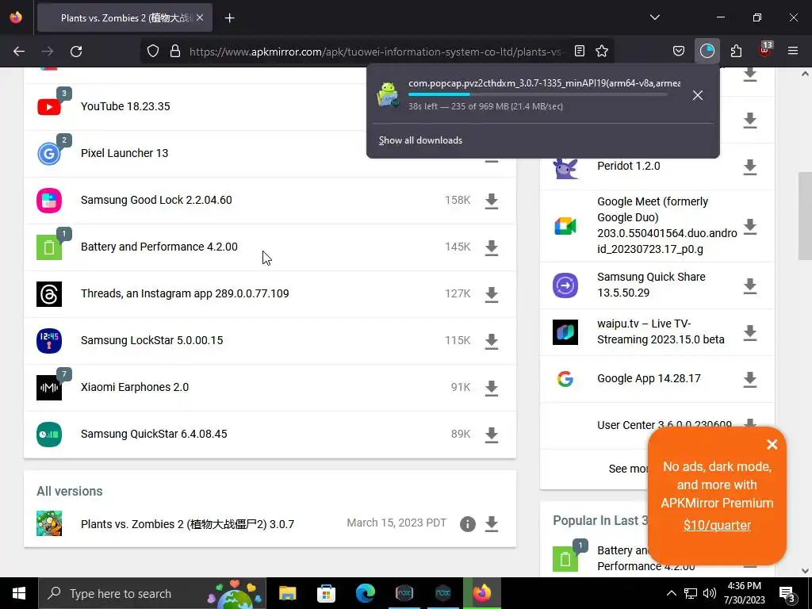
Task: Open tracking protection shield panel
Action: [153, 52]
